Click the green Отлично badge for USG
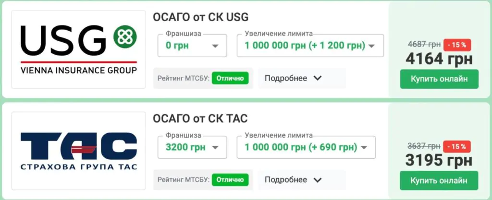492x200 pixels. point(230,78)
